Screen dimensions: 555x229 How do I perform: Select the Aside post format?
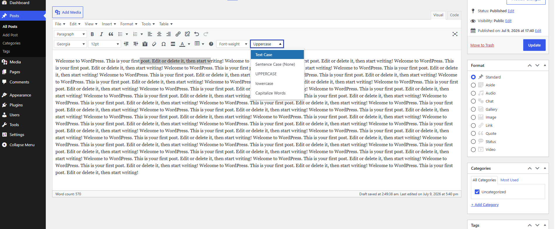click(x=473, y=85)
